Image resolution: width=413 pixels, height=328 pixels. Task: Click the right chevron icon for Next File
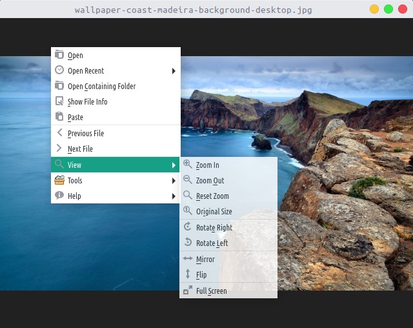pos(59,148)
